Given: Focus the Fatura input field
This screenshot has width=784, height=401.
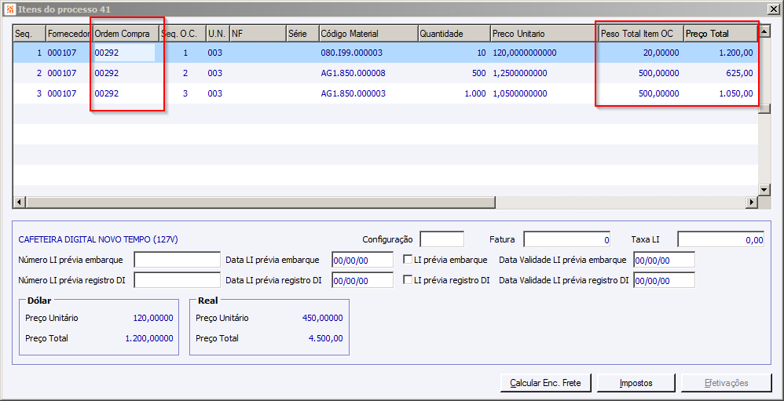Looking at the screenshot, I should click(x=567, y=239).
